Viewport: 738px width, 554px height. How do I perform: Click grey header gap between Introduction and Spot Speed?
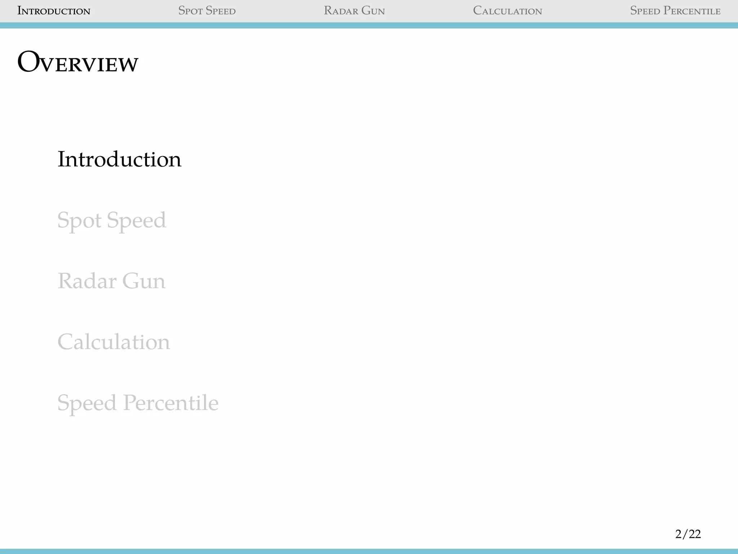tap(134, 11)
